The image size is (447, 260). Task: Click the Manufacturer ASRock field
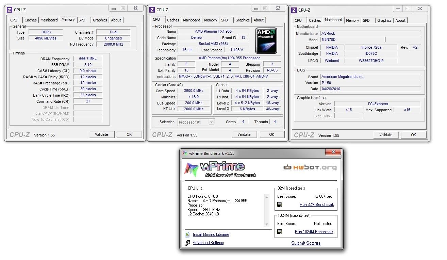tap(370, 33)
